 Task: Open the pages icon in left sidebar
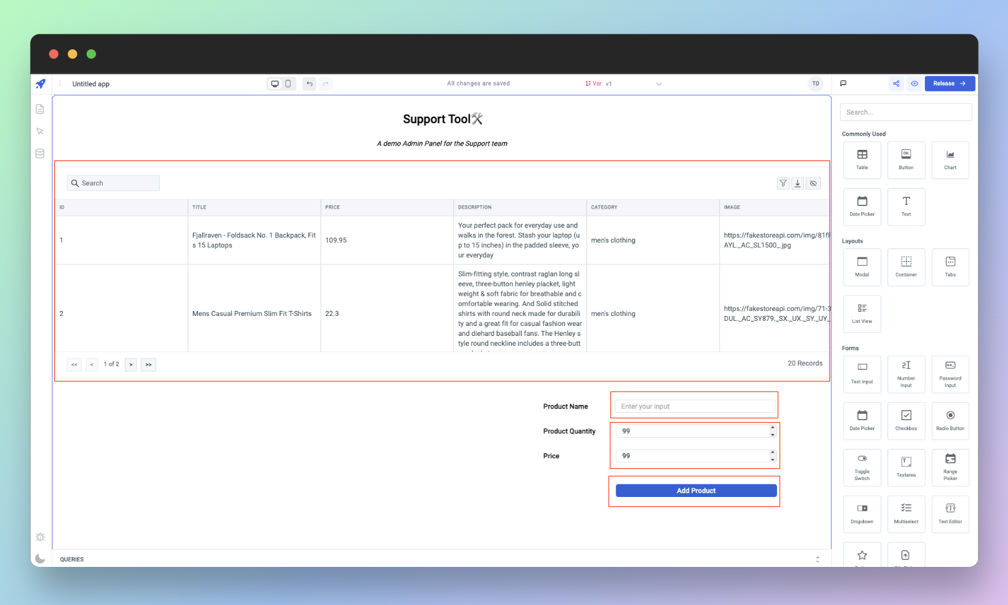tap(40, 109)
